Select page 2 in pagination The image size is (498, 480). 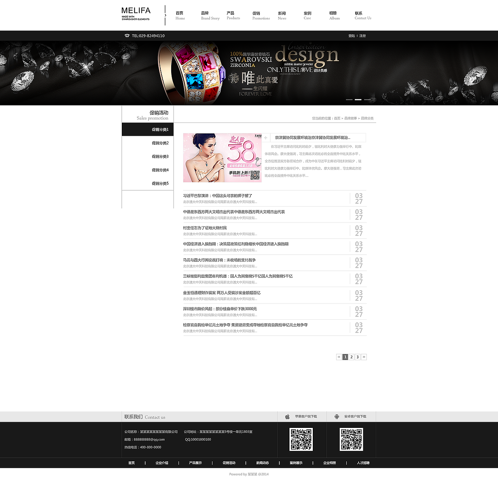pyautogui.click(x=351, y=357)
